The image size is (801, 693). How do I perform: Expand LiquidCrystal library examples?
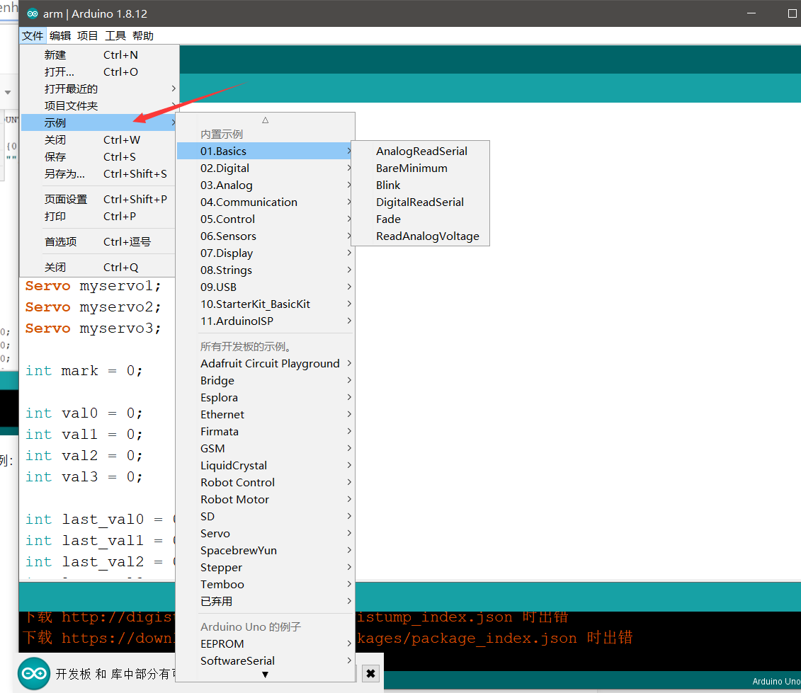265,465
